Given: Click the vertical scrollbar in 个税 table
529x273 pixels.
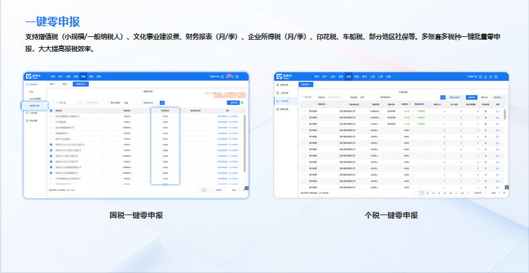Looking at the screenshot, I should [x=505, y=114].
